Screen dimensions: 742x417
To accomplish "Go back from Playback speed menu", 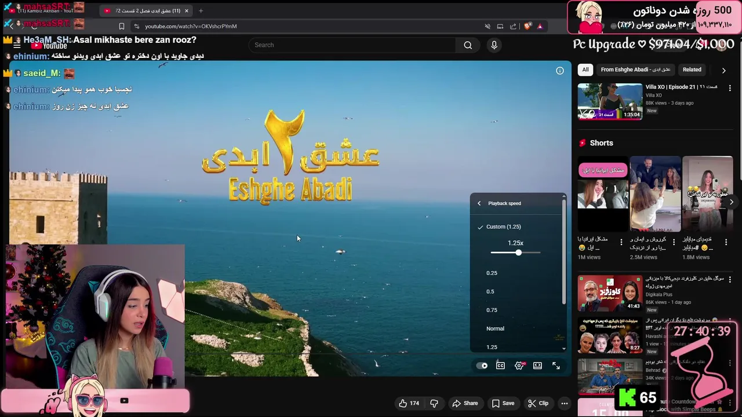I will (x=479, y=203).
